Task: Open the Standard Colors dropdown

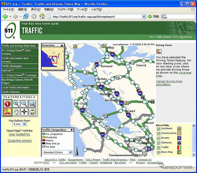Action: coord(58,152)
